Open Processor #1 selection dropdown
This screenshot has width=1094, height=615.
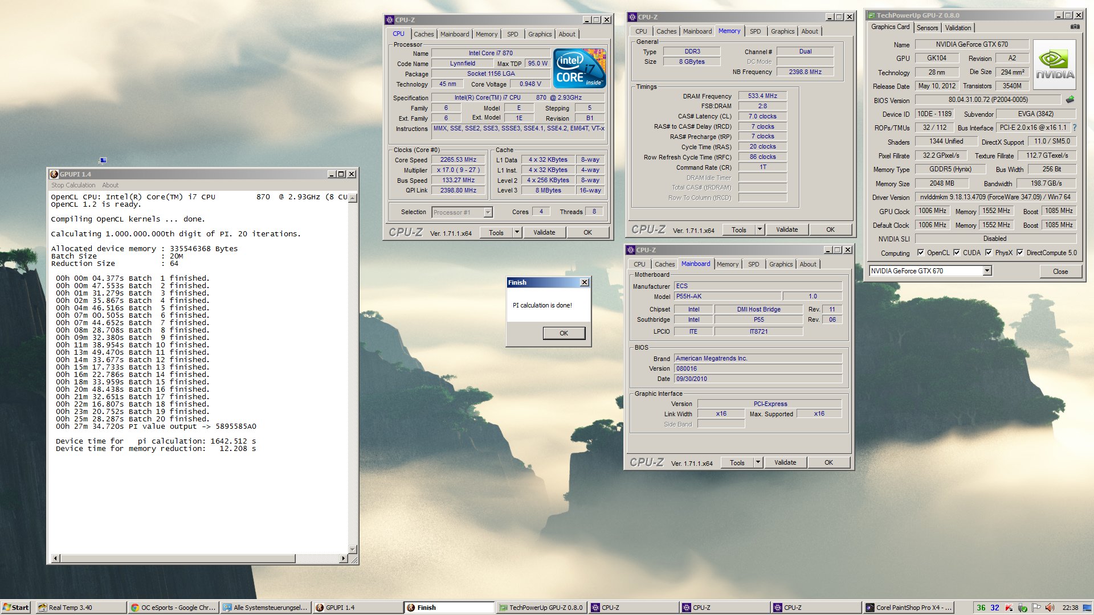488,212
